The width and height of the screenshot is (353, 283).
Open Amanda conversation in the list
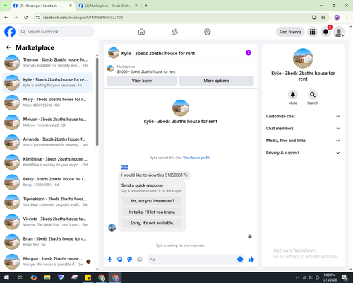(x=47, y=142)
